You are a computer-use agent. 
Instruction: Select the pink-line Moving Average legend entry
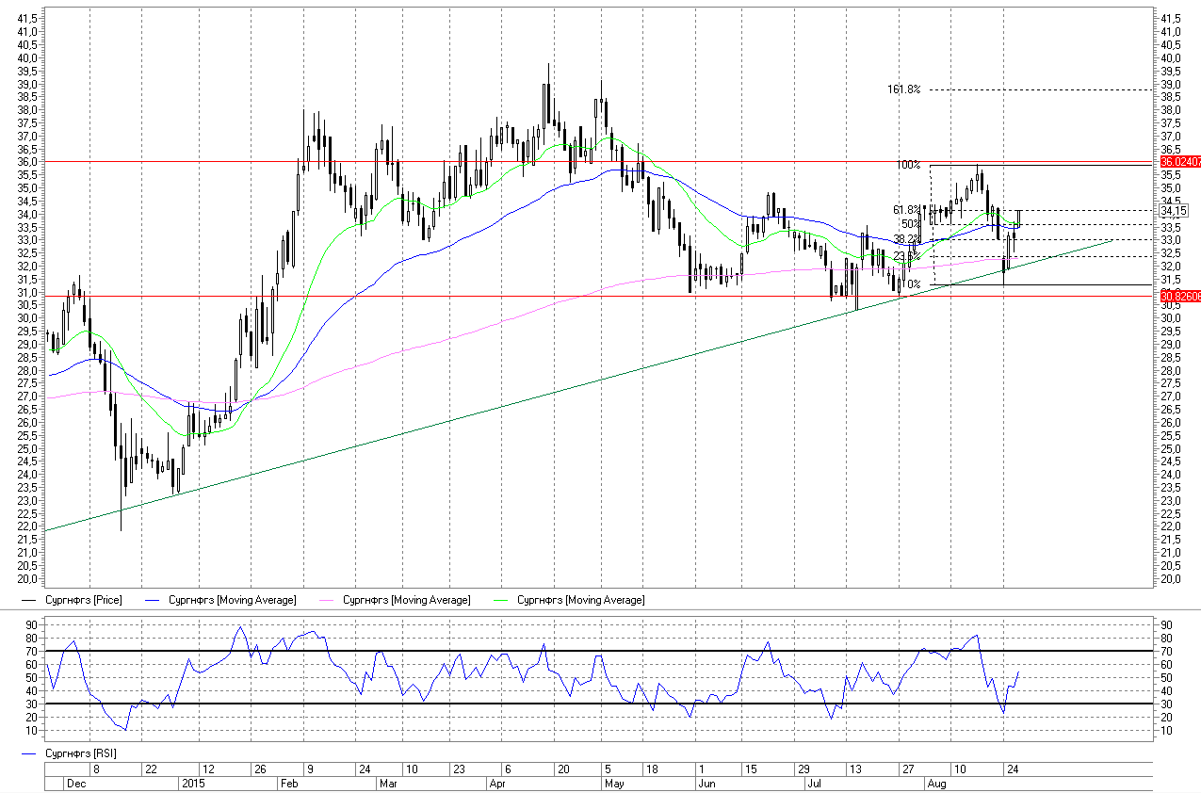pyautogui.click(x=406, y=600)
